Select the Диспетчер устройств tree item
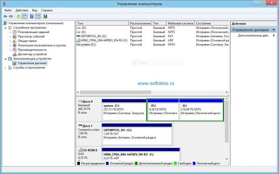This screenshot has width=279, height=174. 32,54
